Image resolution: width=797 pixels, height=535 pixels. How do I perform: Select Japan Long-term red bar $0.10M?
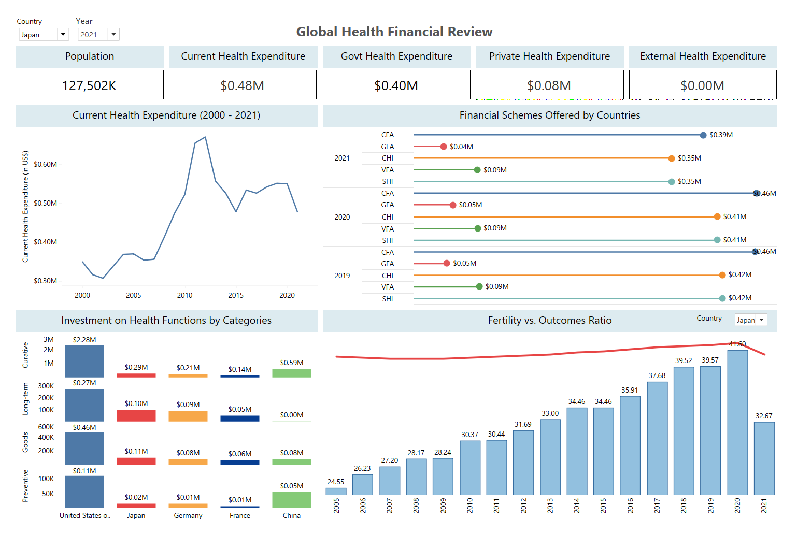click(x=136, y=415)
